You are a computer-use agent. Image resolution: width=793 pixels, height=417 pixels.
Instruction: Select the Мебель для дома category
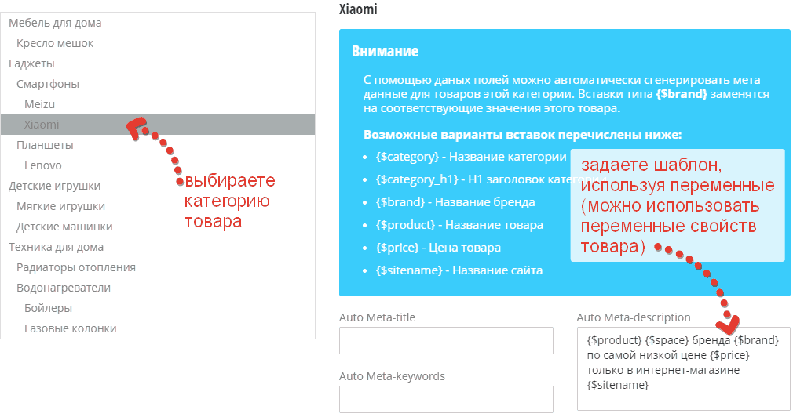(x=55, y=23)
